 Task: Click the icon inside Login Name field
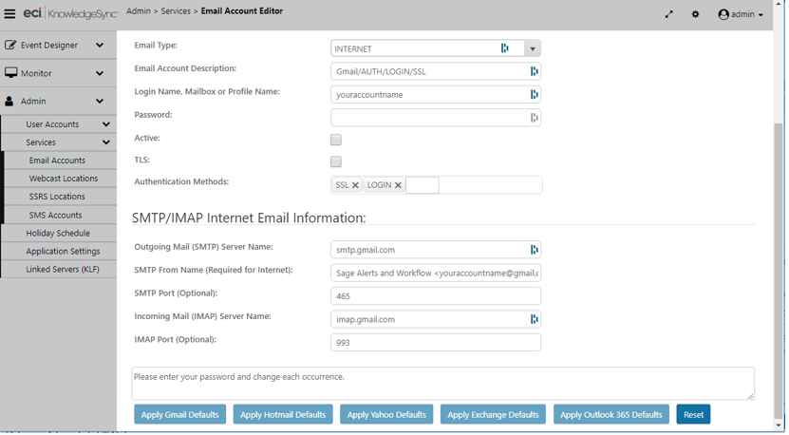click(x=534, y=95)
